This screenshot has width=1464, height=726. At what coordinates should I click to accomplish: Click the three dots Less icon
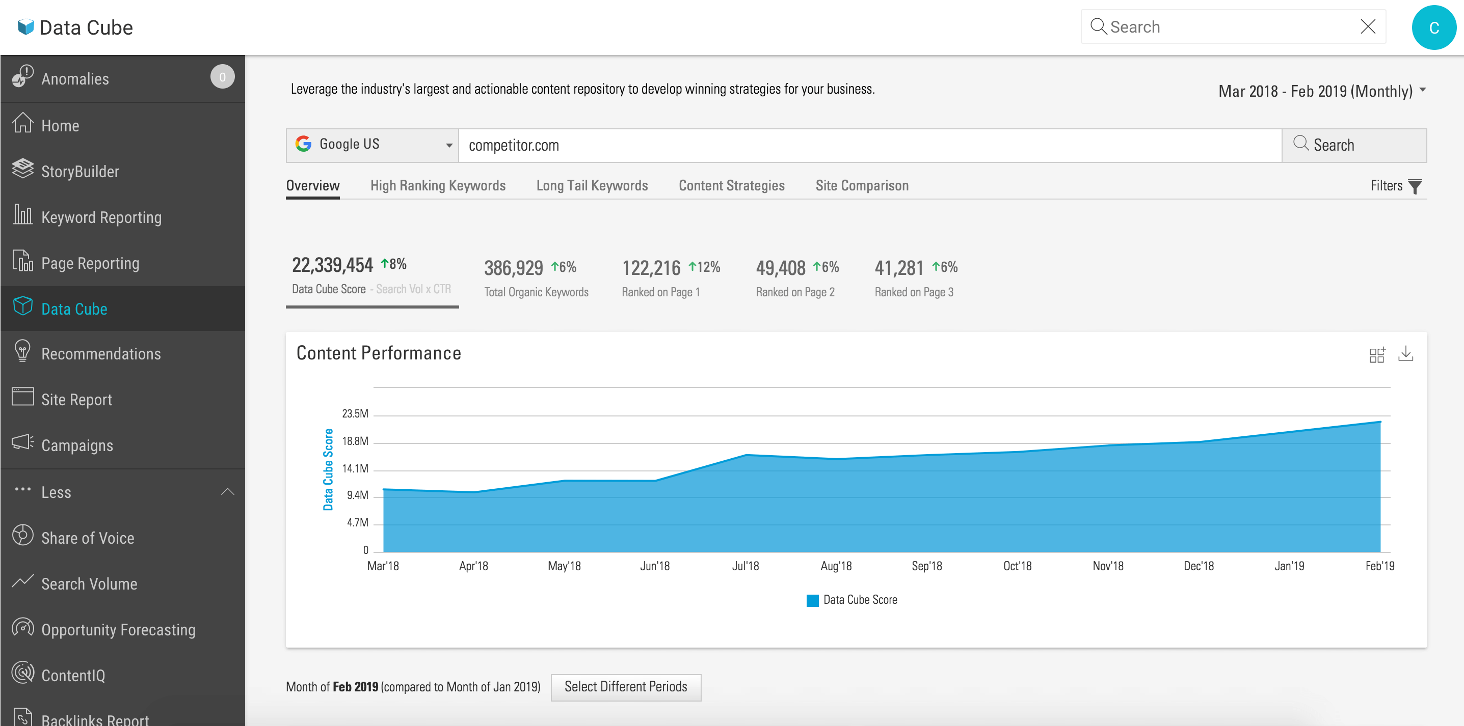coord(23,489)
